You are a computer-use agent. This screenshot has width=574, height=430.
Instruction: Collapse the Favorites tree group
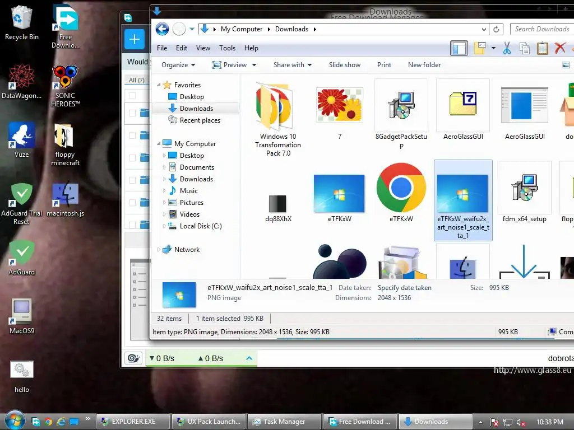point(159,85)
